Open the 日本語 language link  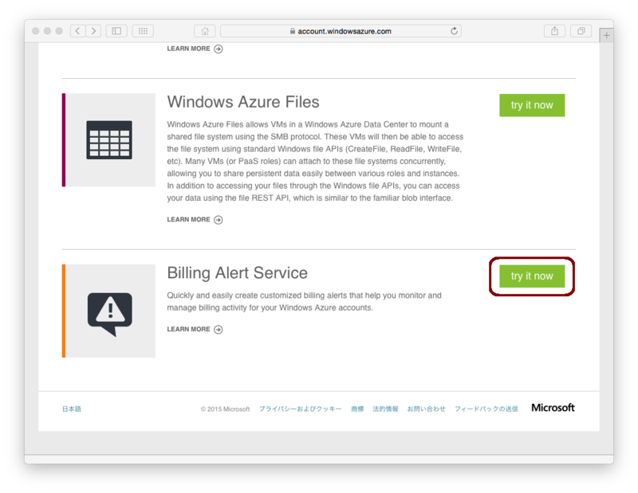[x=72, y=409]
